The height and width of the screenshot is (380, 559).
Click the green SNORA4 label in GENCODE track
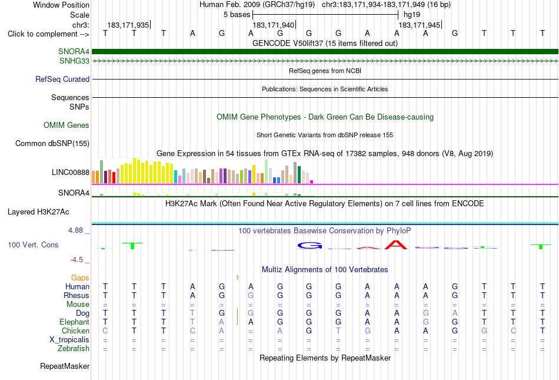[x=74, y=52]
